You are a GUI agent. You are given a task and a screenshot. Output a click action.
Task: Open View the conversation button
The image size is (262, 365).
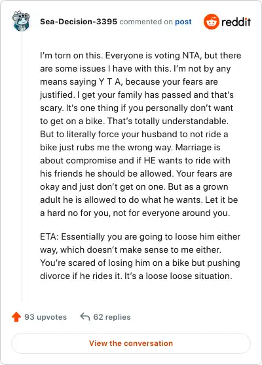tap(131, 343)
